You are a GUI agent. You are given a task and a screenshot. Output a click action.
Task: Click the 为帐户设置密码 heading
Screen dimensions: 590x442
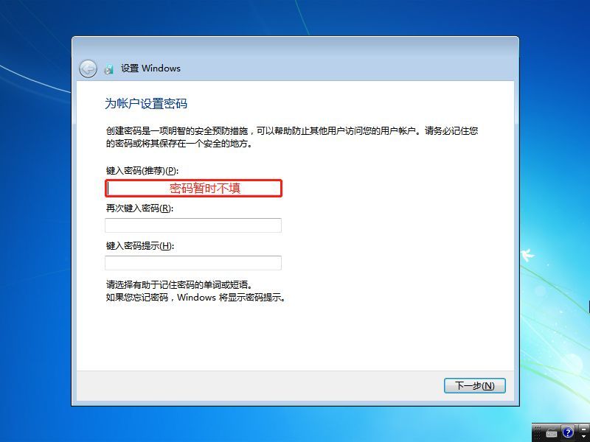pyautogui.click(x=146, y=103)
